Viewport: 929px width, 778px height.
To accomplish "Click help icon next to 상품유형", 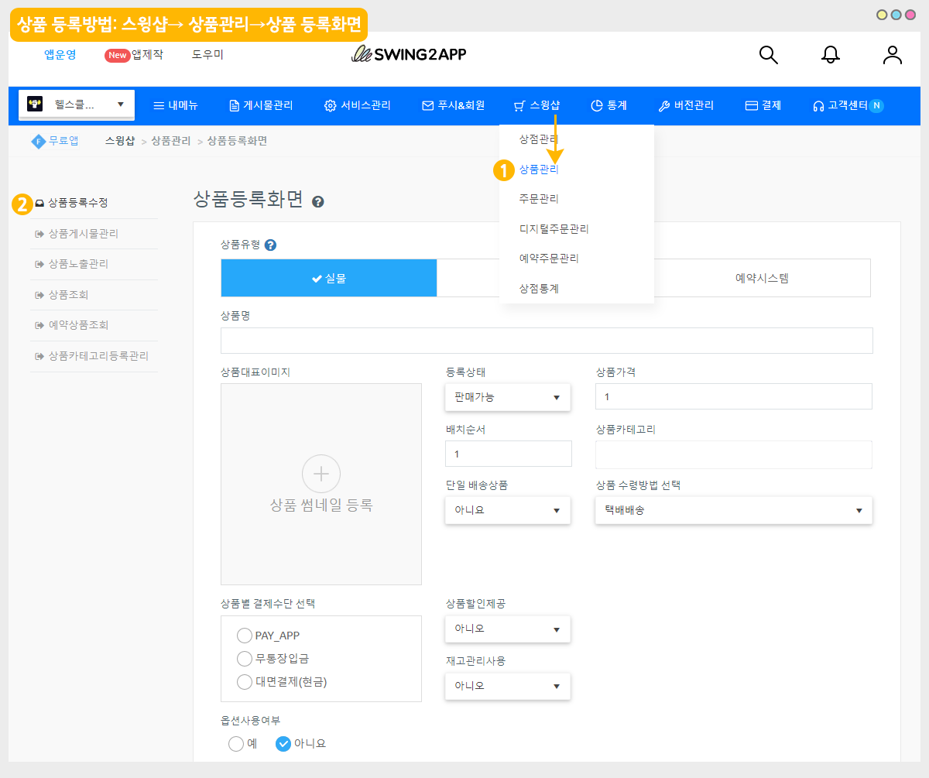I will point(270,245).
